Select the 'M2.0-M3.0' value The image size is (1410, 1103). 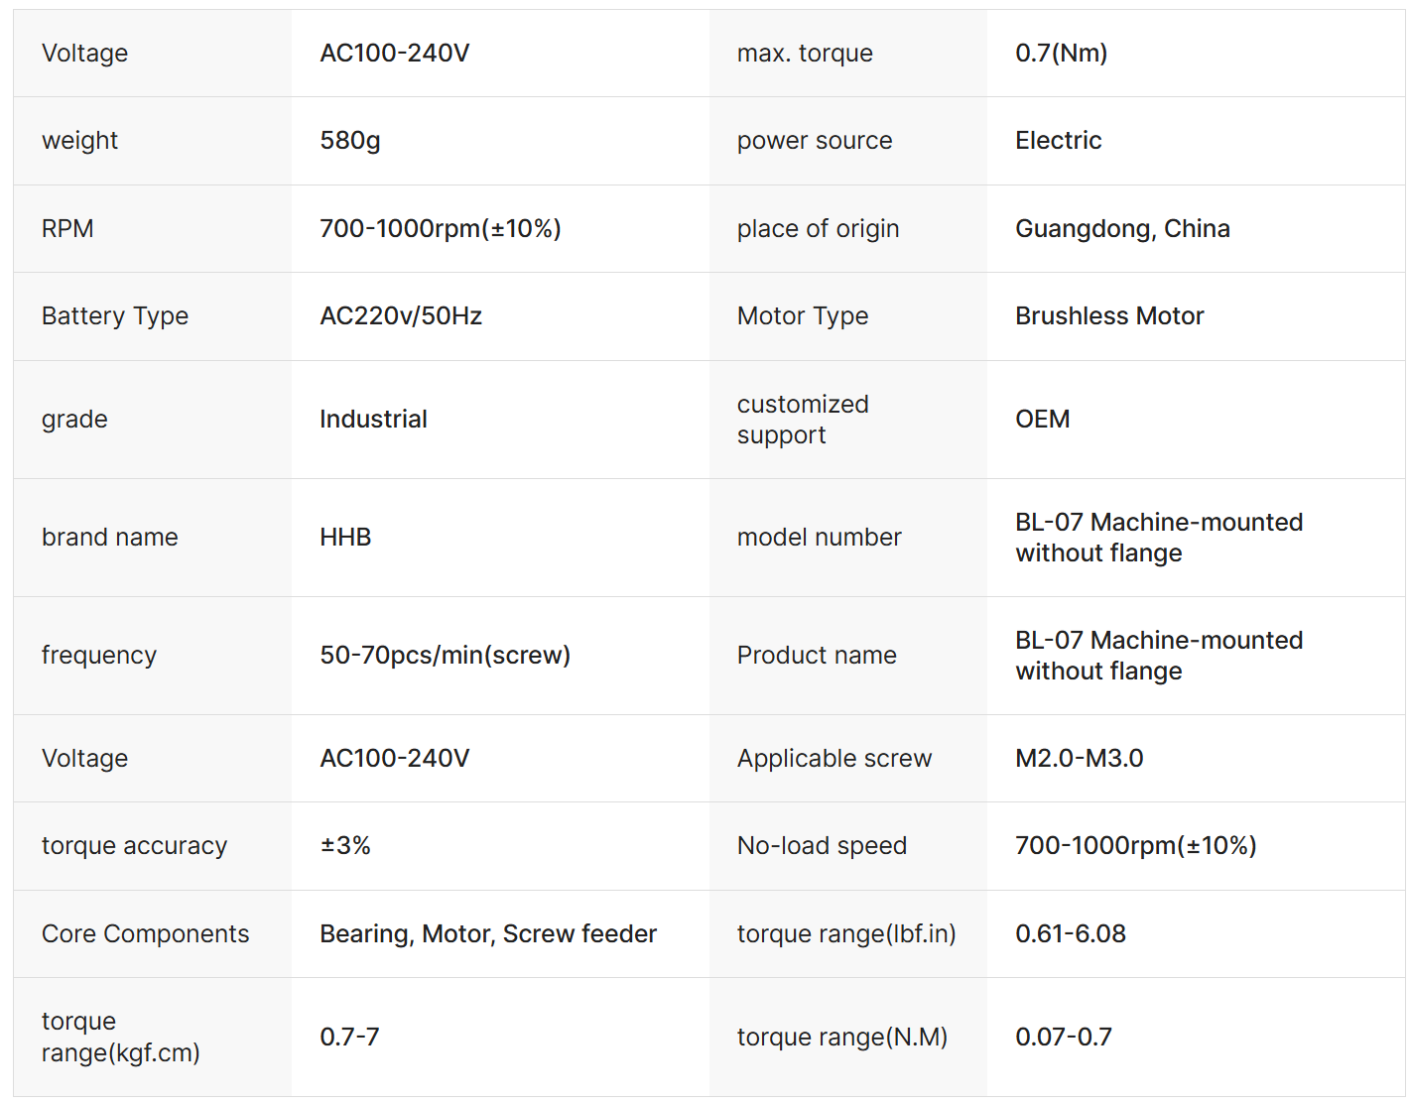point(1079,759)
